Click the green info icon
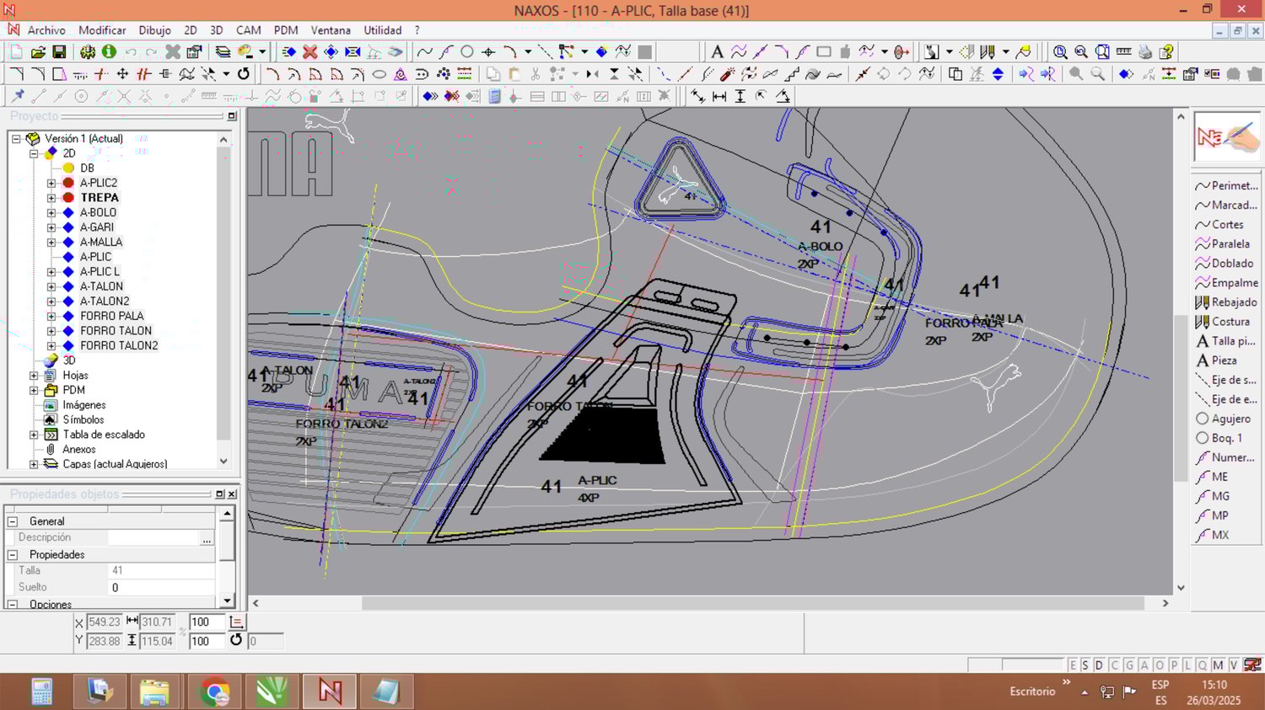This screenshot has height=710, width=1265. click(x=109, y=52)
